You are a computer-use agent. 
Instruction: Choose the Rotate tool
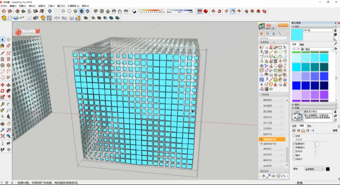click(3, 91)
